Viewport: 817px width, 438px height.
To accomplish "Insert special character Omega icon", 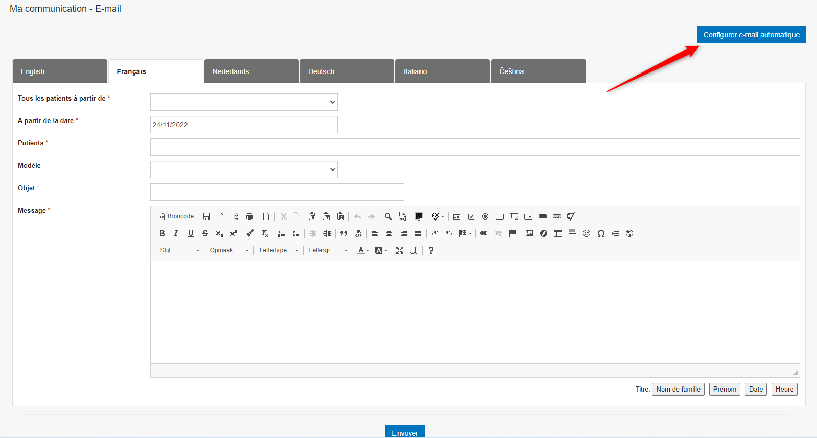I will (601, 233).
